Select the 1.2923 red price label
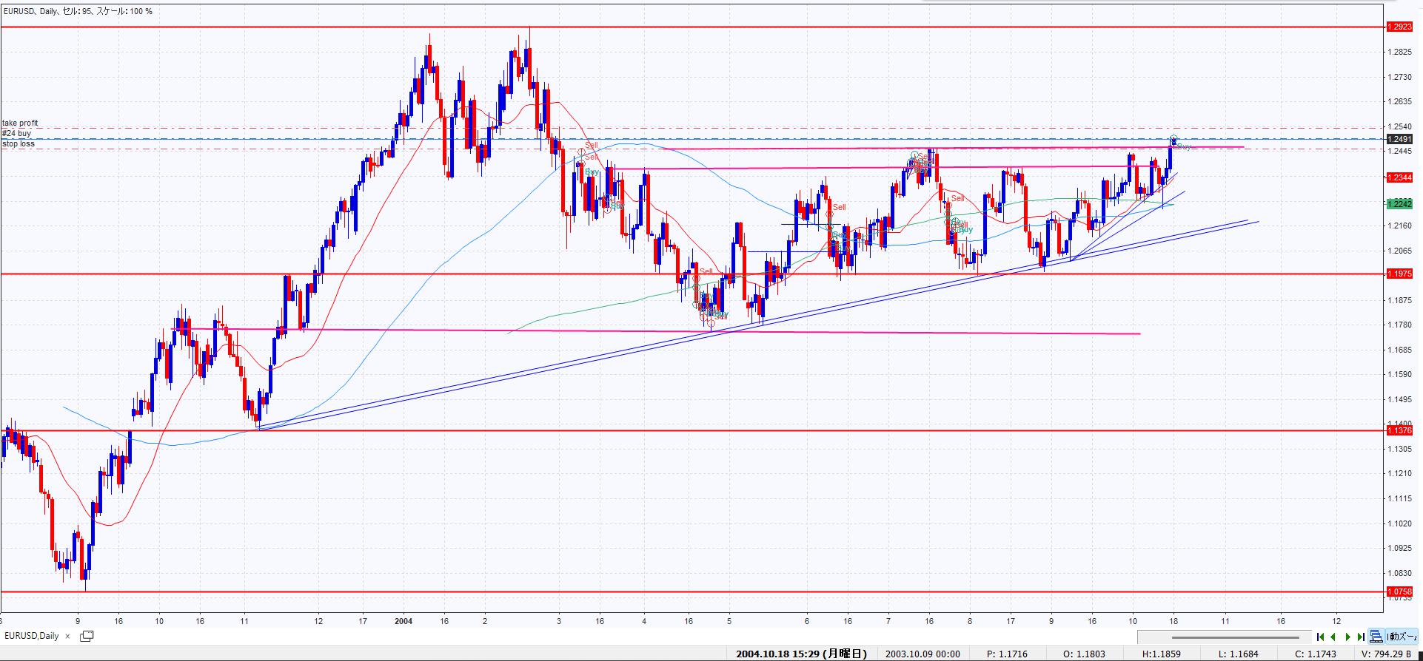 click(x=1399, y=27)
